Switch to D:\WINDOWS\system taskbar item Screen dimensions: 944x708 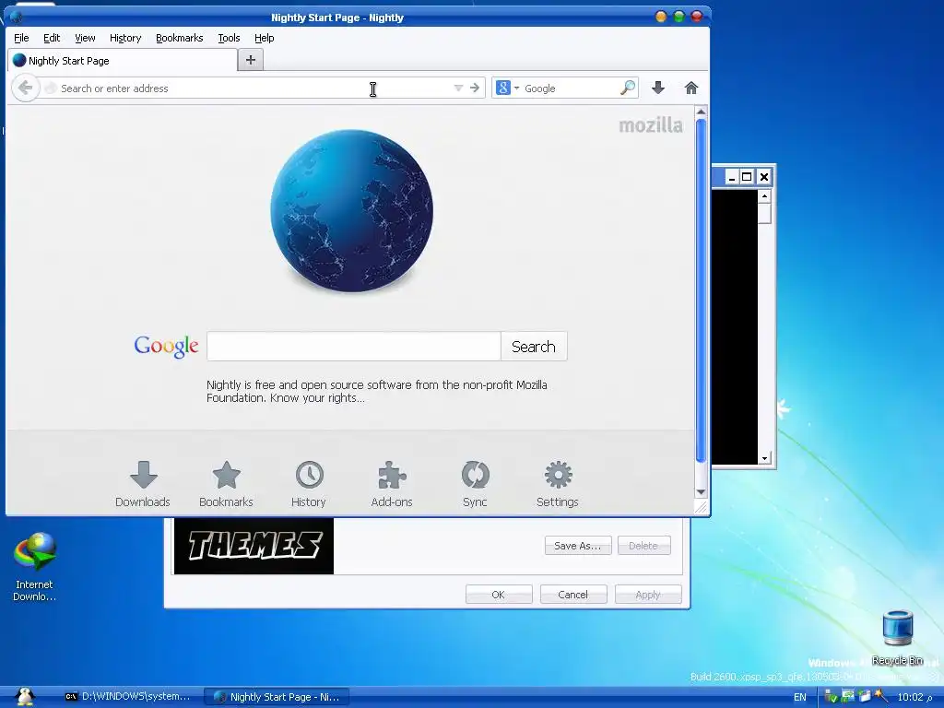coord(127,697)
